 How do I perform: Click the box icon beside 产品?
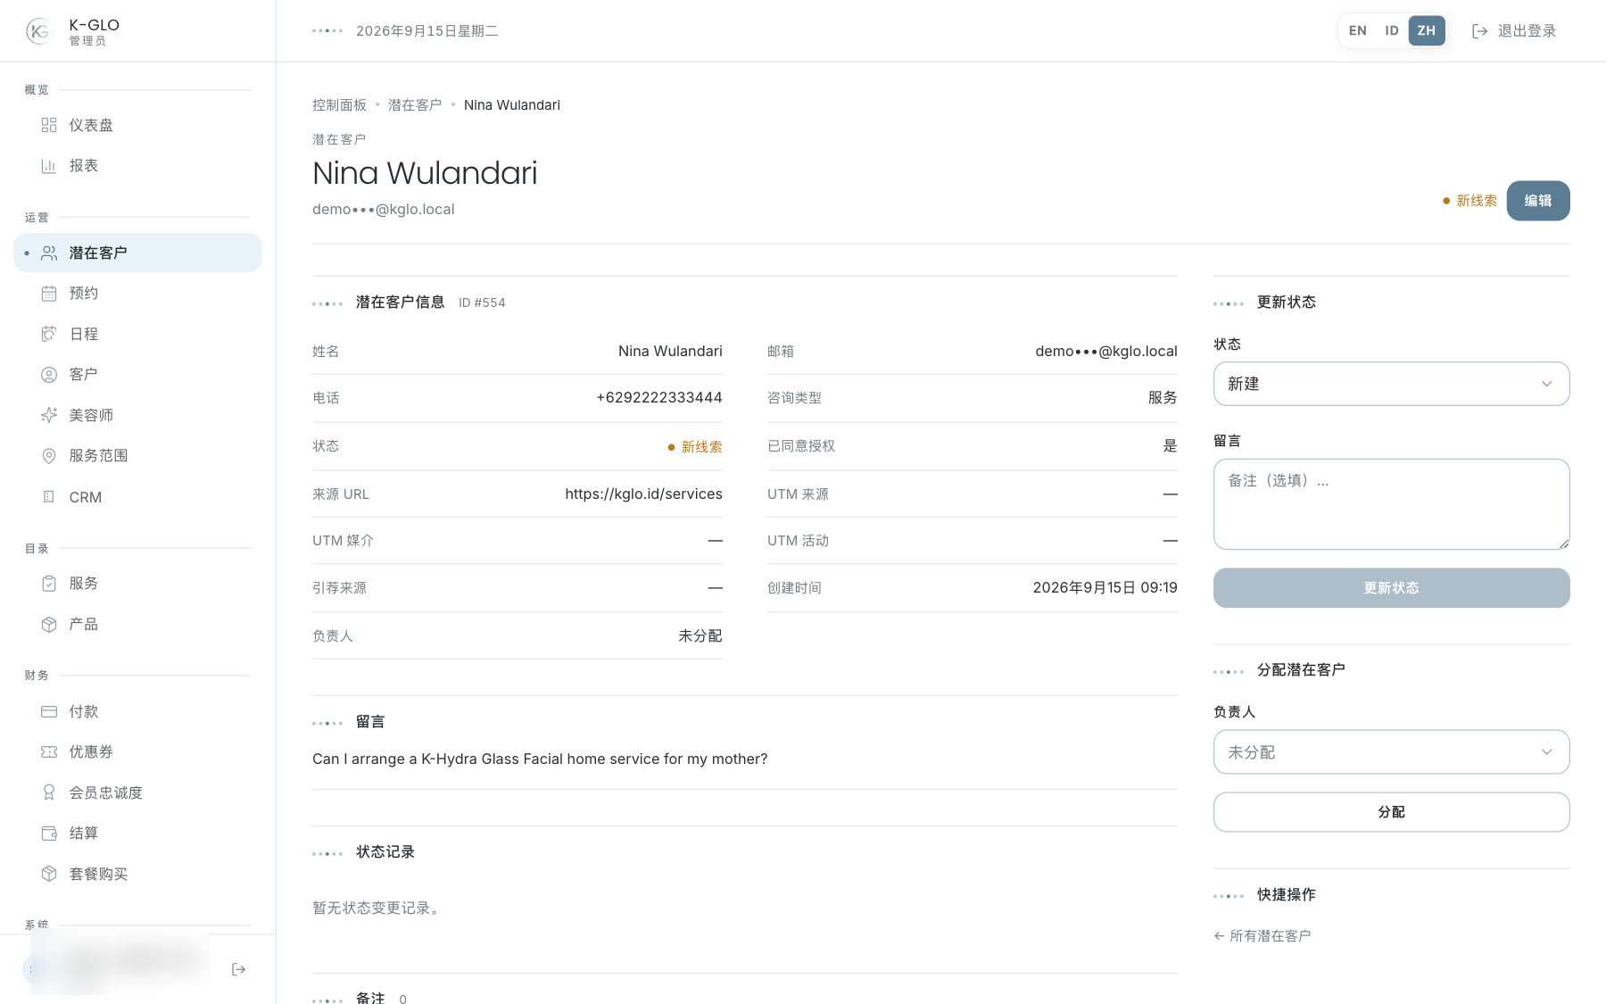pyautogui.click(x=49, y=625)
